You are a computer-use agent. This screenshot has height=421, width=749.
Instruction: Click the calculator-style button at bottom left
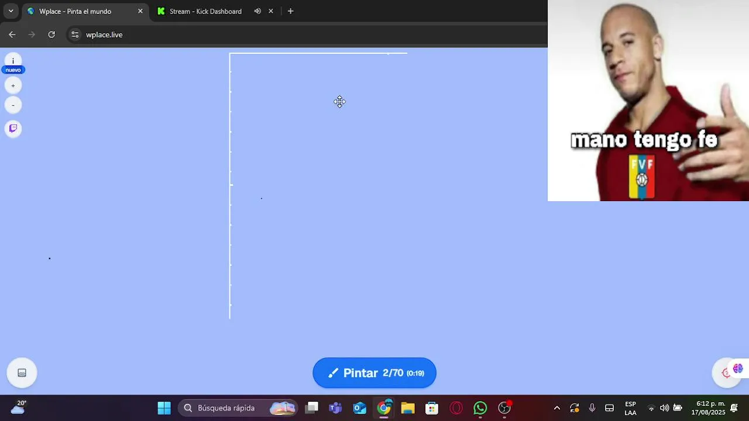[x=22, y=373]
